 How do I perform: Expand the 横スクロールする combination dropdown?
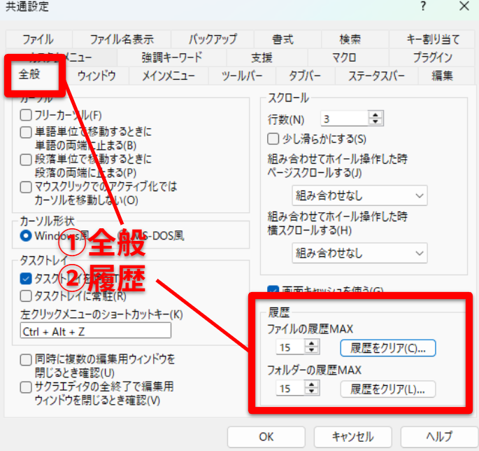point(359,252)
